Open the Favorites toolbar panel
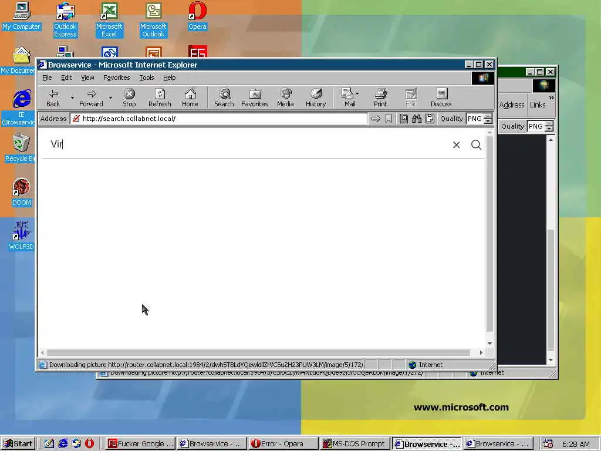 click(x=255, y=98)
